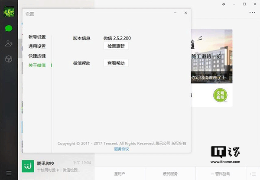This screenshot has width=260, height=180.
Task: Open the Contacts icon in the sidebar
Action: (x=9, y=43)
